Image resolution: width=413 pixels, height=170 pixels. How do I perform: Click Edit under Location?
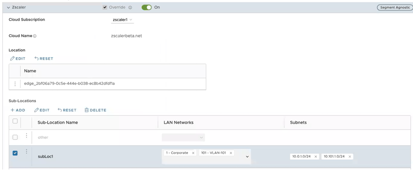(18, 58)
